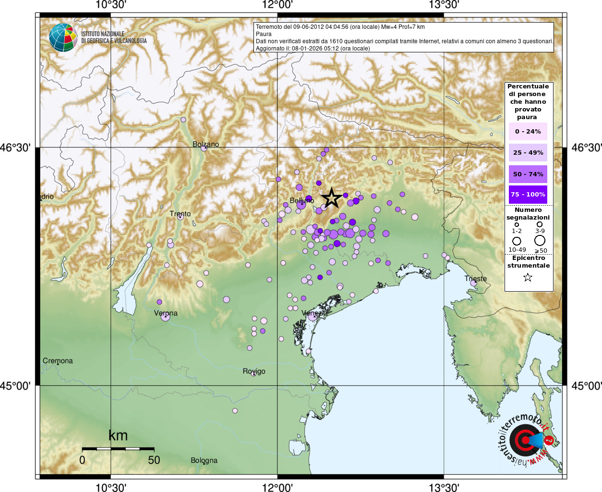Screen dimensions: 602x492
Task: Click the 'km' scale bar label
Action: [118, 435]
